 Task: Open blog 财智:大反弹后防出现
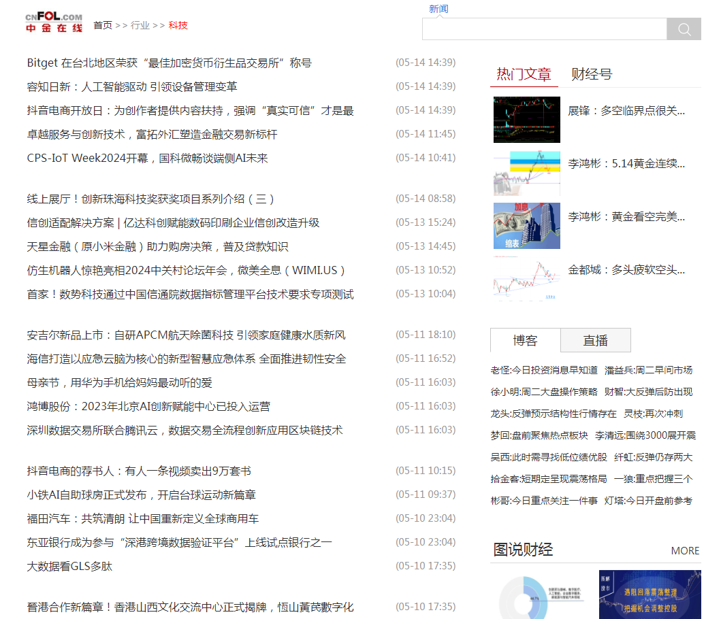[x=648, y=392]
